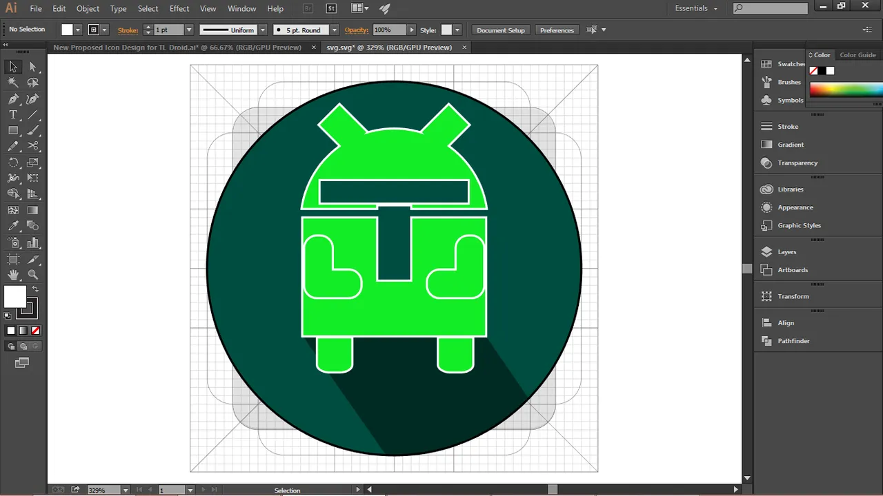Enable Draw Behind mode
This screenshot has height=496, width=883.
click(23, 347)
